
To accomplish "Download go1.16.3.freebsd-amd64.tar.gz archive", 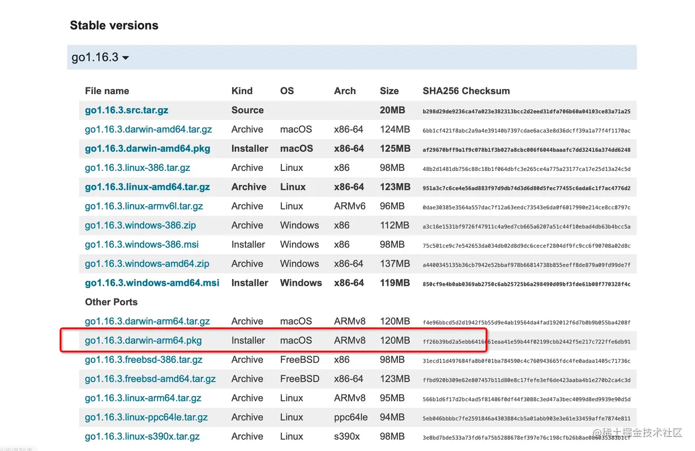I will [x=150, y=379].
